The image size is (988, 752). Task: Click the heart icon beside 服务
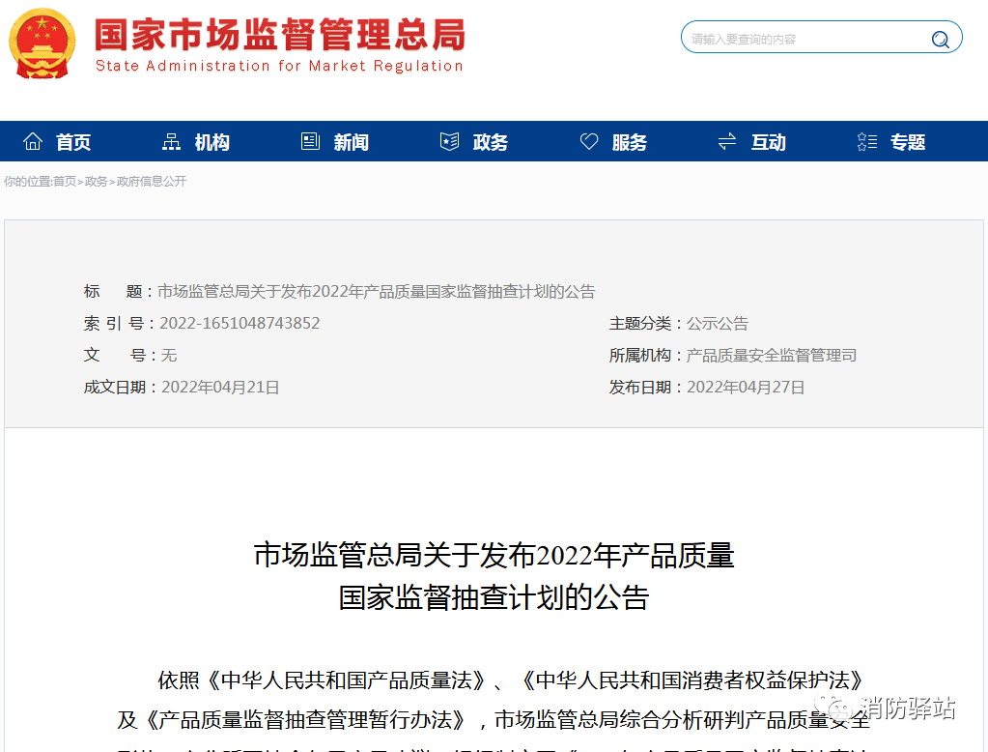pos(589,142)
